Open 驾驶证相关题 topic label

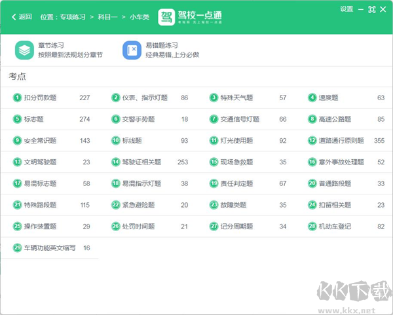coord(141,162)
